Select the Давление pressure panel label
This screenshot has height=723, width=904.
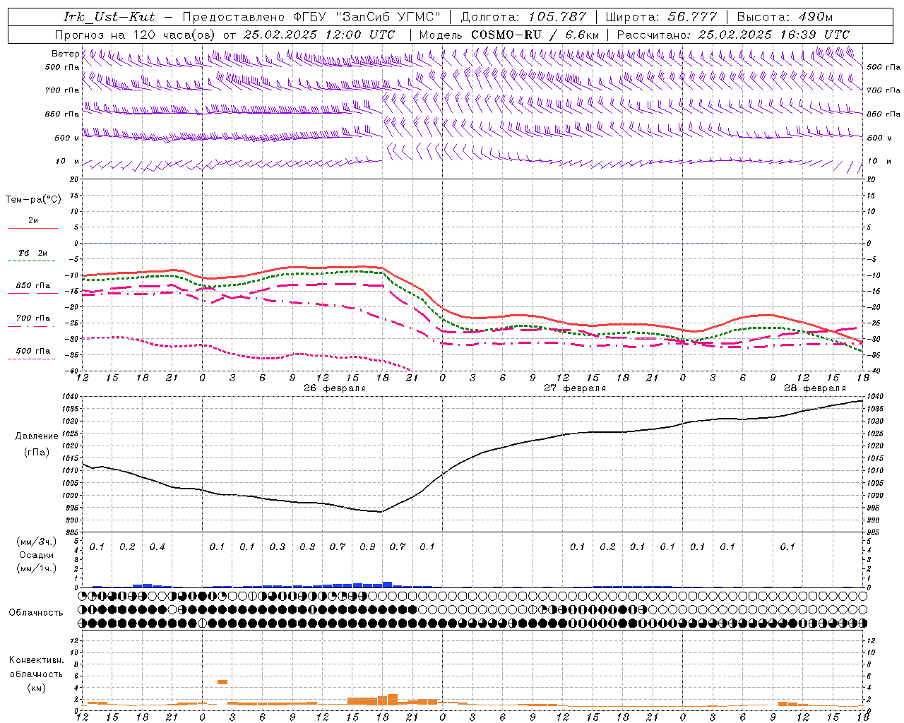(37, 436)
